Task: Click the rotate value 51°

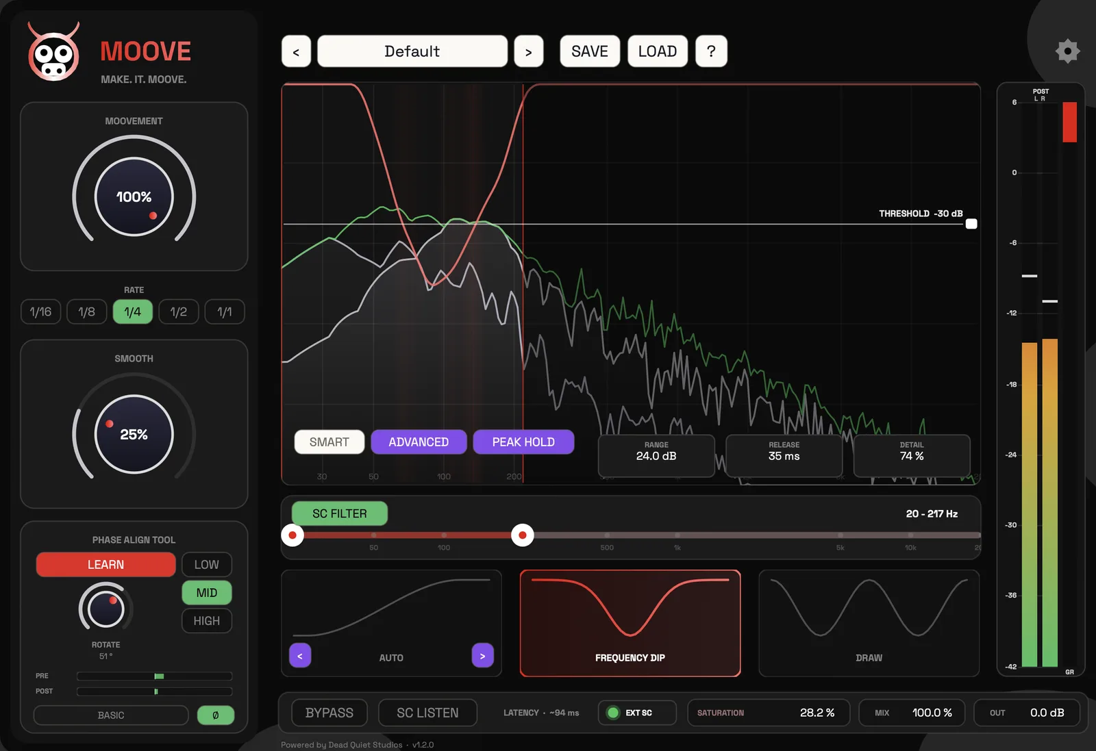Action: (105, 656)
